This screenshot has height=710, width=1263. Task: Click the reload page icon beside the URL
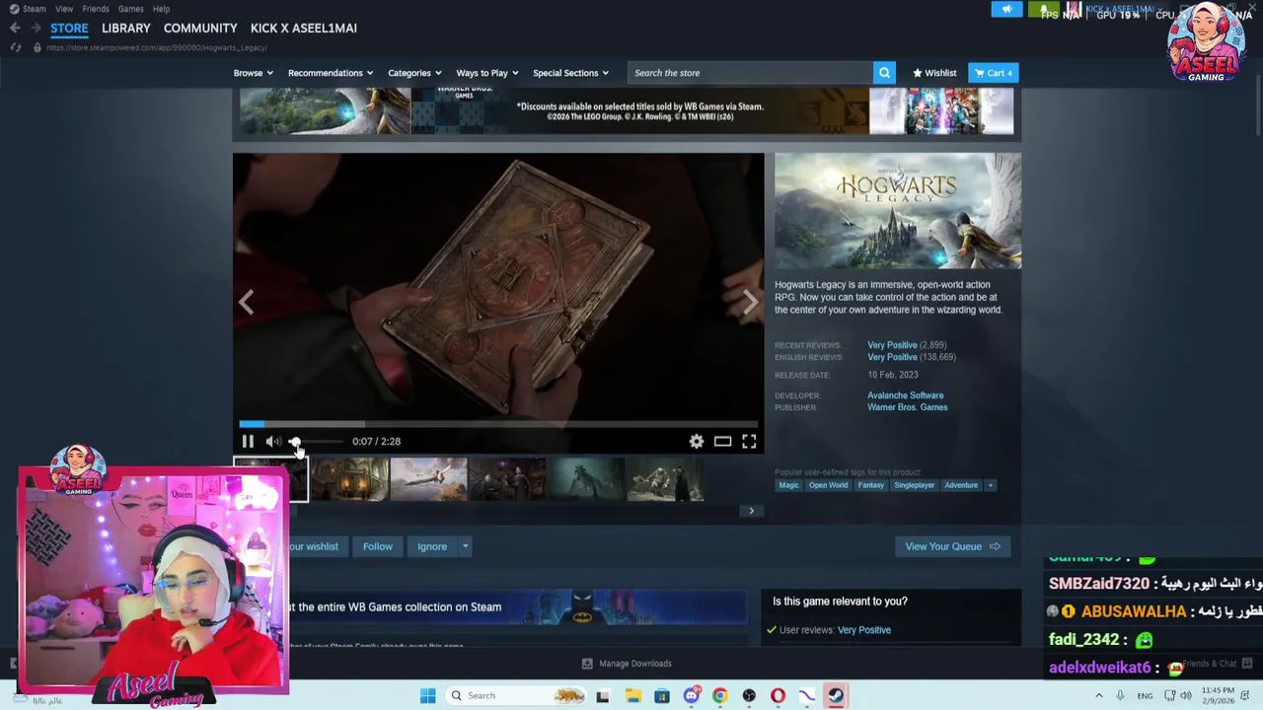(x=16, y=47)
